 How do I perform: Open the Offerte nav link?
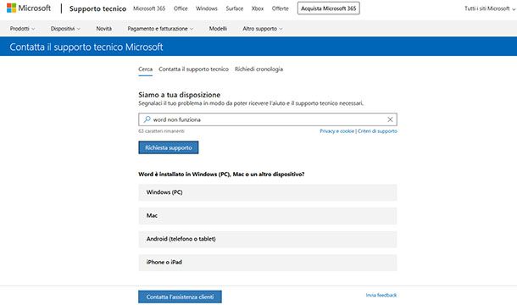point(280,8)
